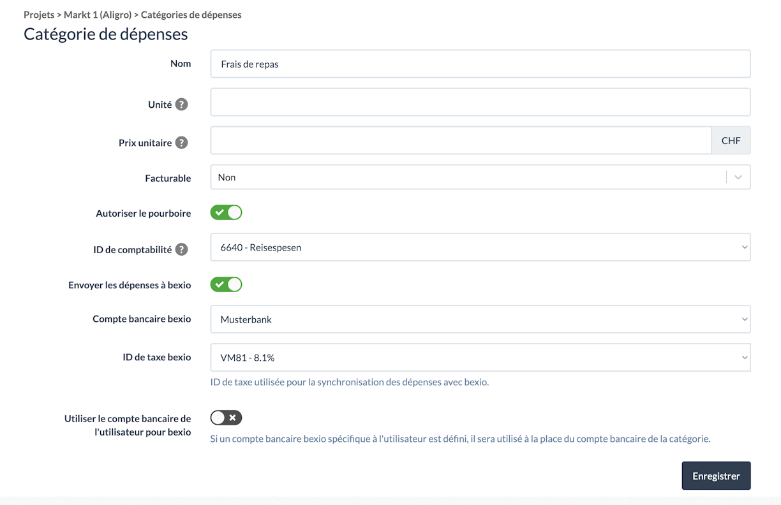Click the hint text about ID de taxe synchronisation
The width and height of the screenshot is (781, 505).
(350, 383)
